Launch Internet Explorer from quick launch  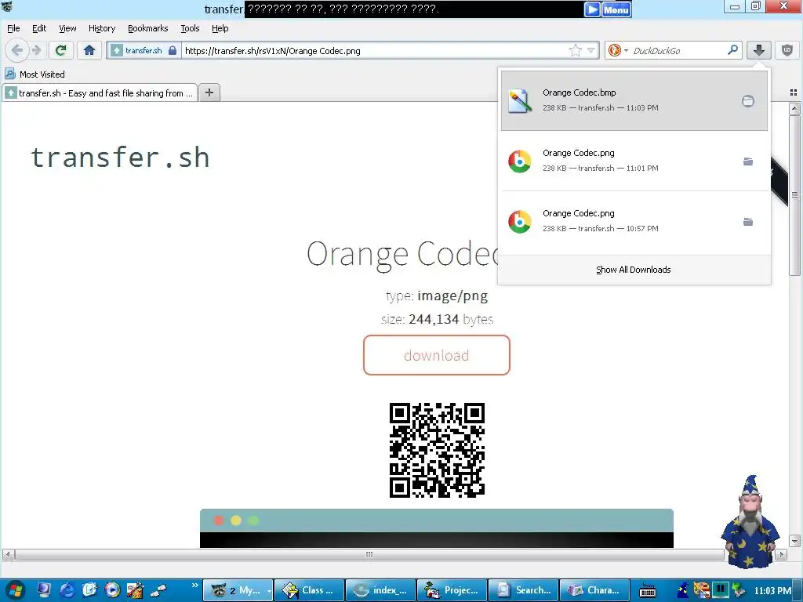click(x=67, y=590)
